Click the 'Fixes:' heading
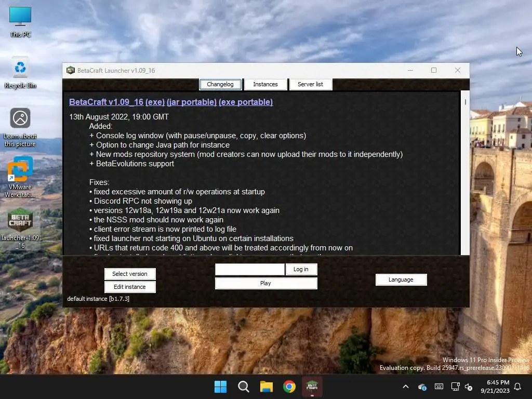The height and width of the screenshot is (399, 532). click(x=99, y=182)
